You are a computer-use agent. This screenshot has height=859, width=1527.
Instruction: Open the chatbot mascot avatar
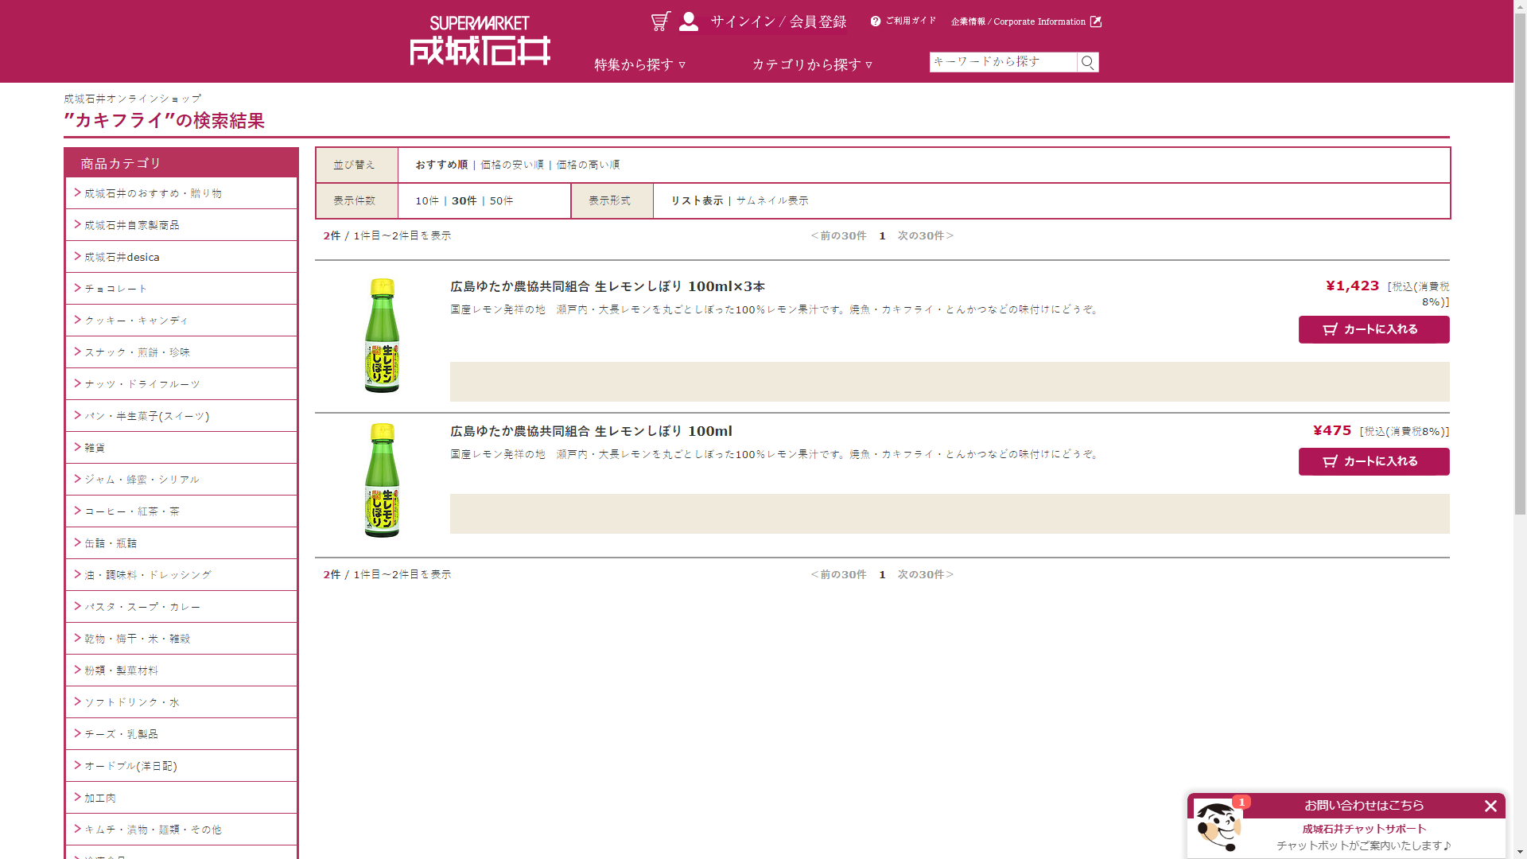[x=1218, y=826]
